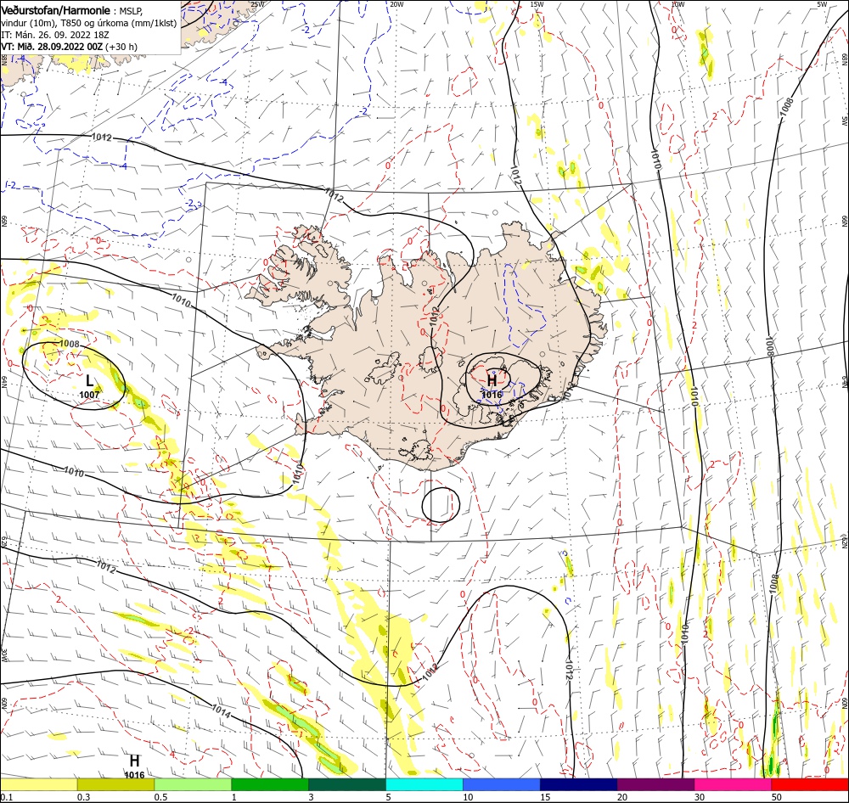
Task: Click the 5W longitude label at top
Action: (x=822, y=4)
